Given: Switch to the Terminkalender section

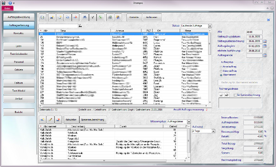Looking at the screenshot, I should click(18, 54).
